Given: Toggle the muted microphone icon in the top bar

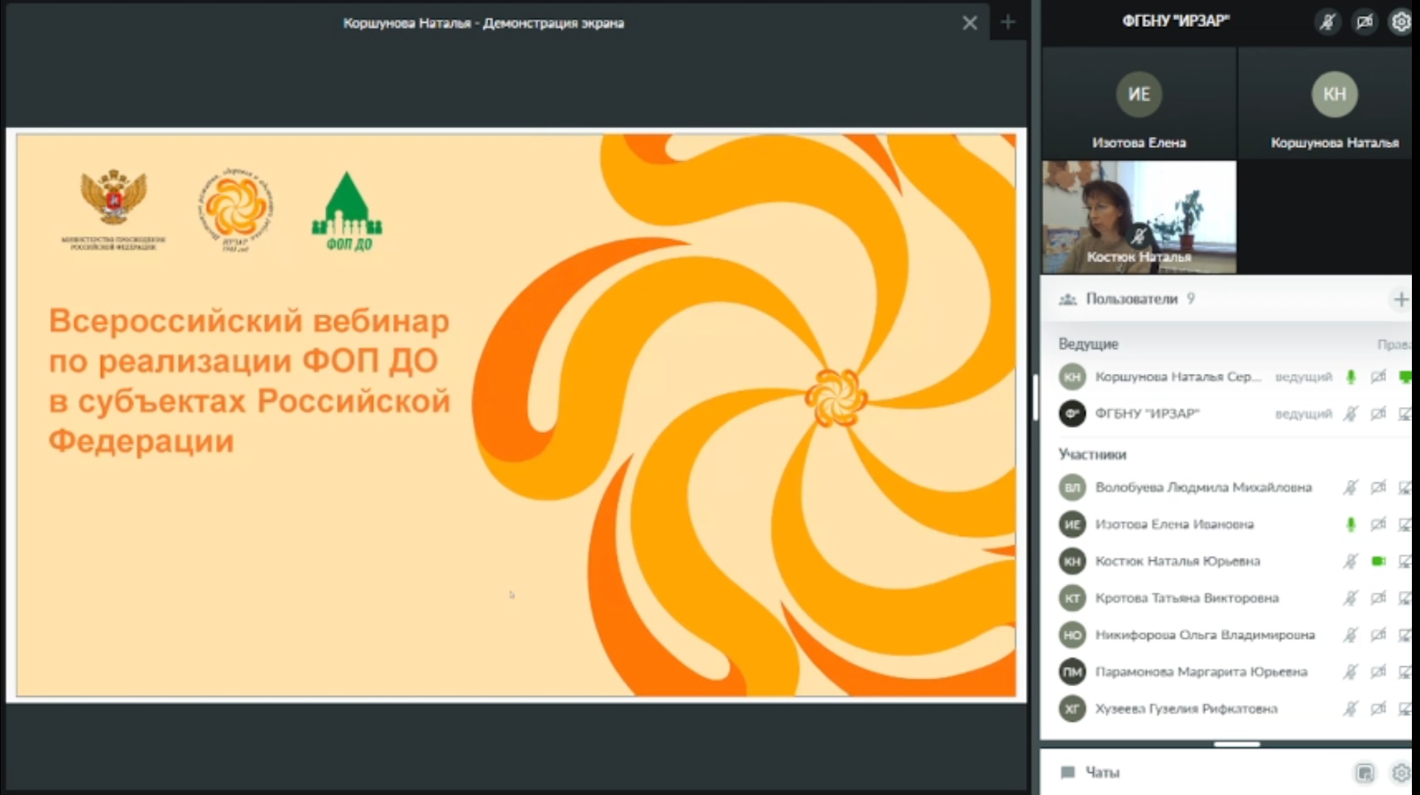Looking at the screenshot, I should click(x=1328, y=22).
